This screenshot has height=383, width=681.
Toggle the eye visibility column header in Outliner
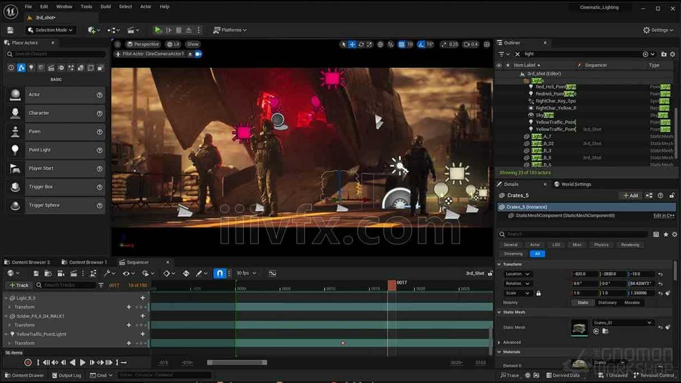point(499,66)
